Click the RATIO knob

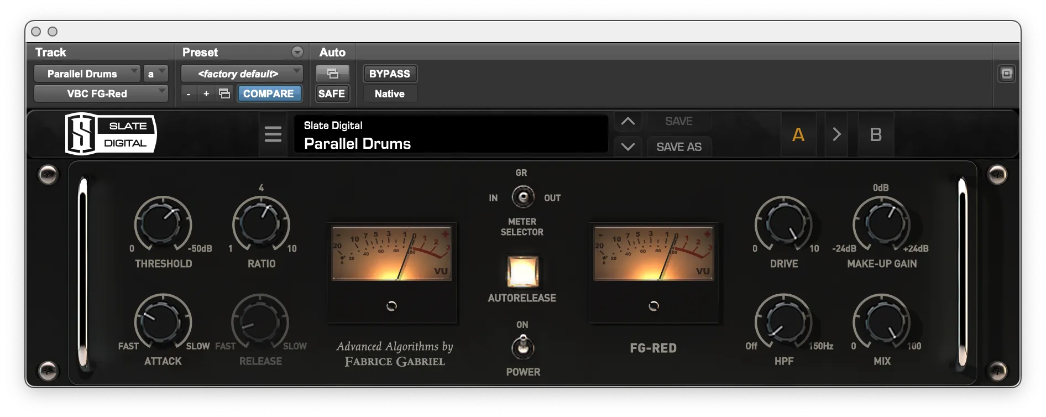261,223
